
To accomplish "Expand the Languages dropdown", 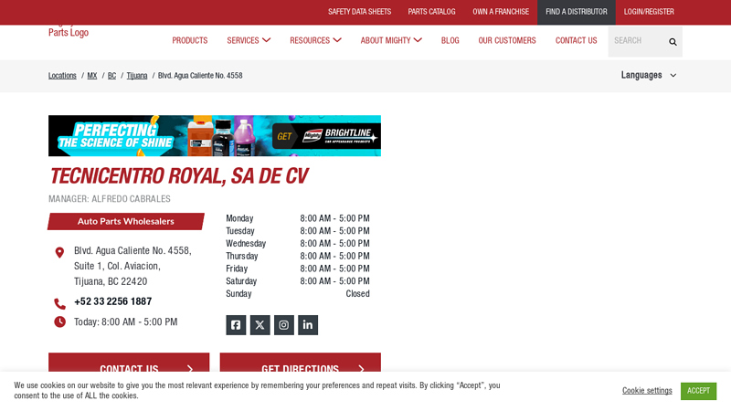I will [648, 75].
